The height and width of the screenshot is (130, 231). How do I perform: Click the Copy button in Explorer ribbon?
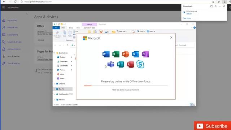(x=65, y=34)
